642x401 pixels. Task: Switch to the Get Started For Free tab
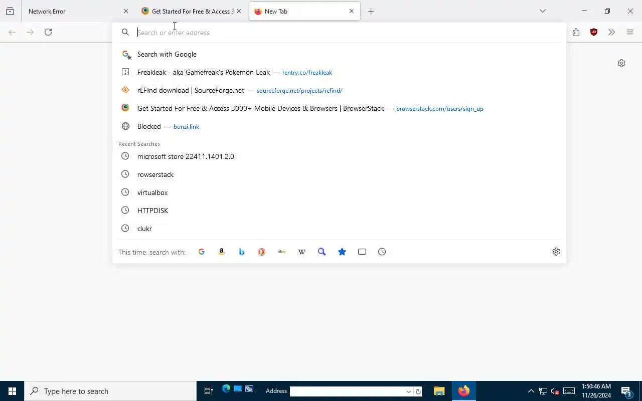point(191,11)
